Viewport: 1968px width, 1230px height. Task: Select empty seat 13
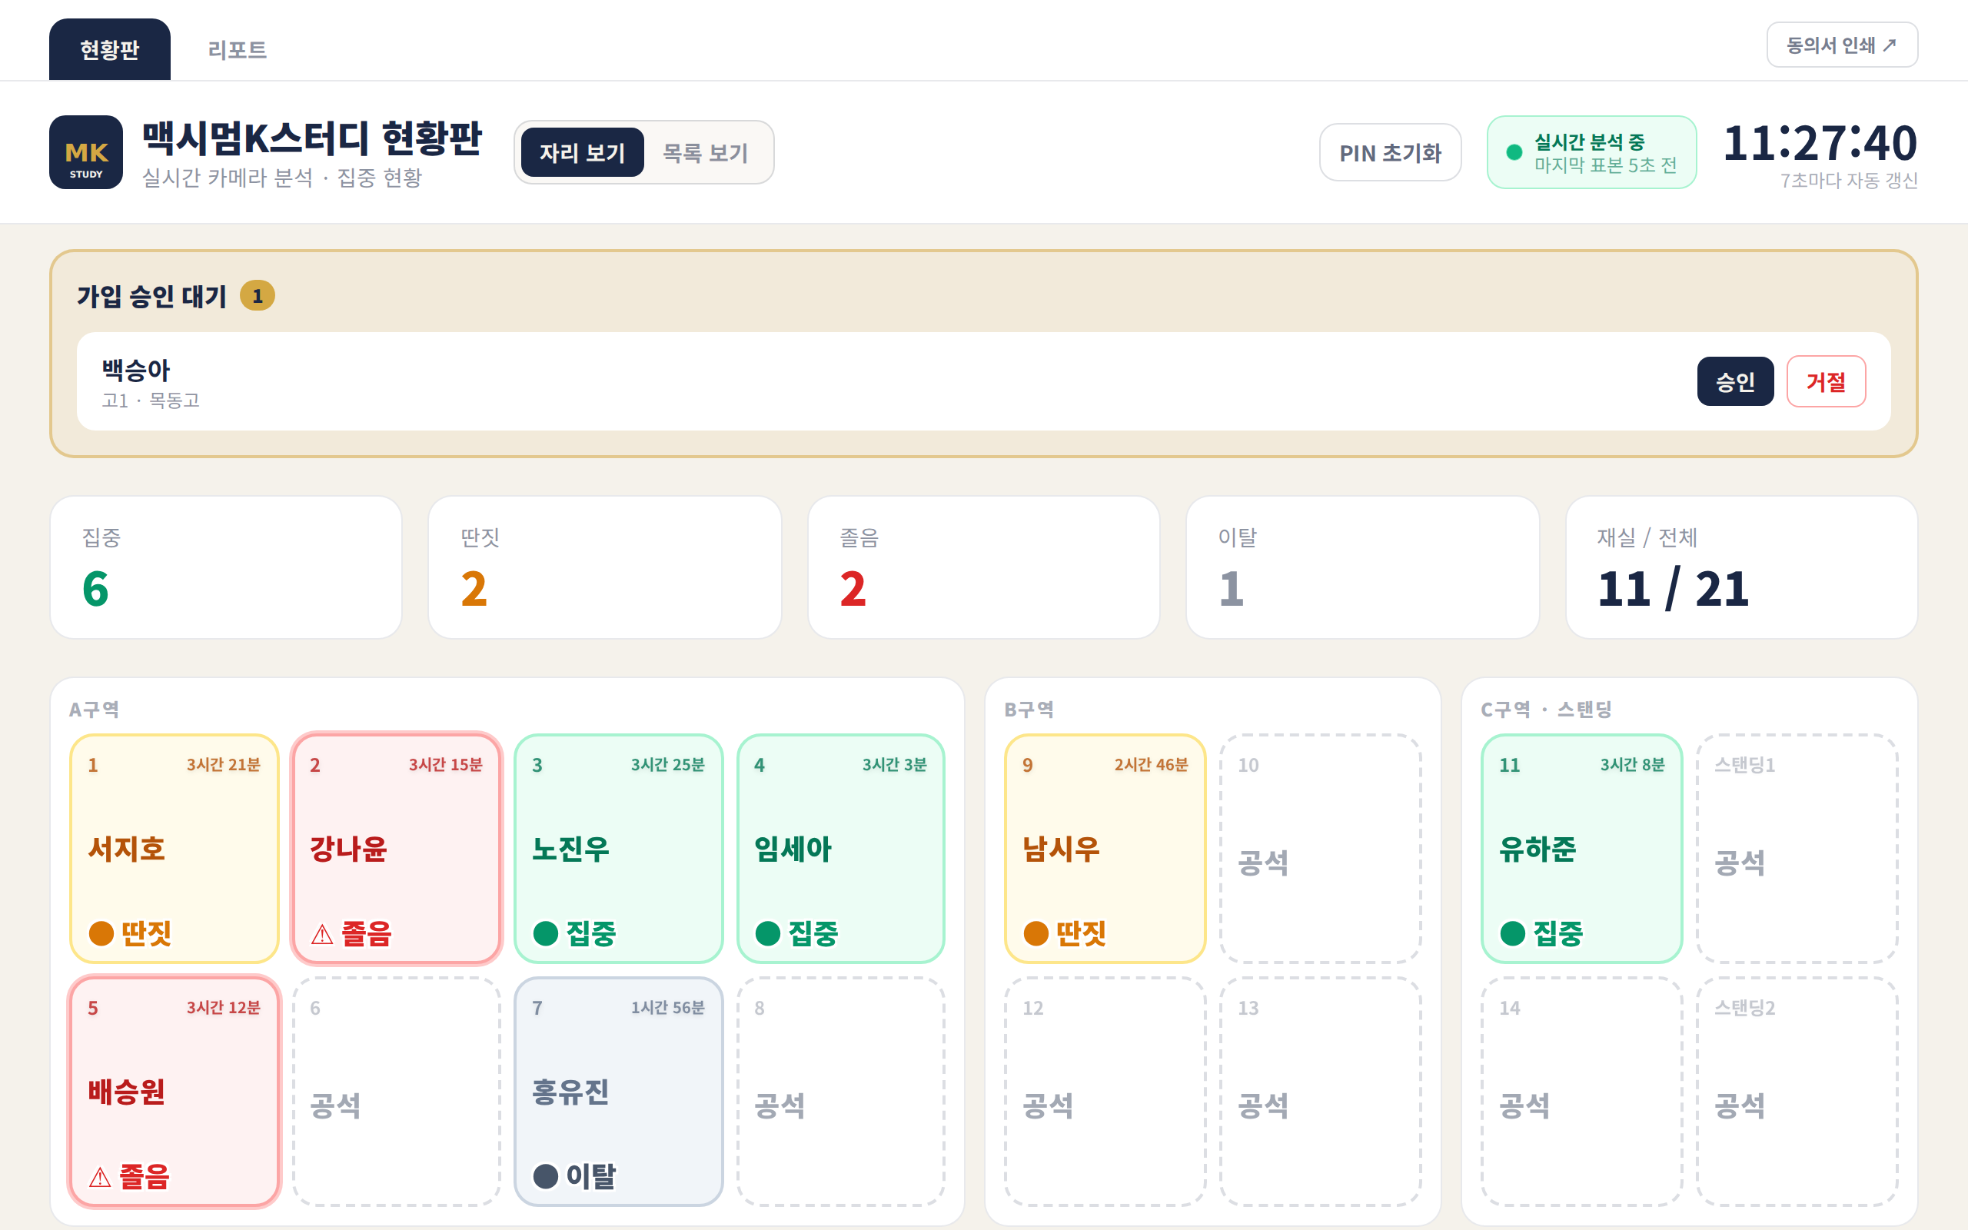point(1321,1092)
